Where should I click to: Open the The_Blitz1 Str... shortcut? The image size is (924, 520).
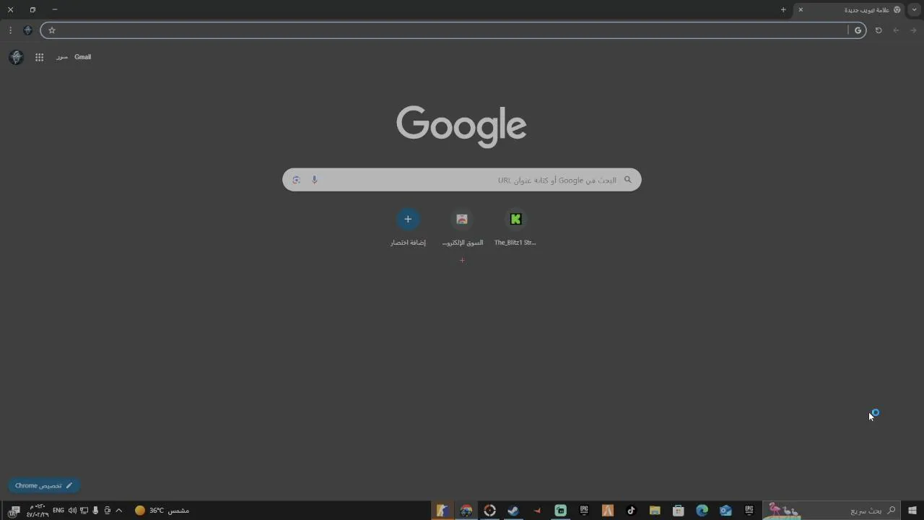pyautogui.click(x=515, y=227)
